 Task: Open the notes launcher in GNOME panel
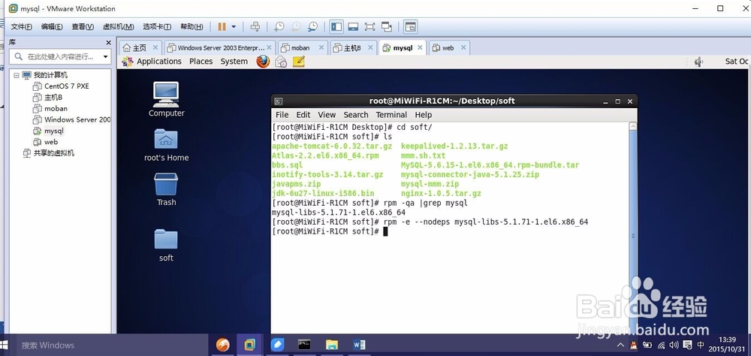298,62
